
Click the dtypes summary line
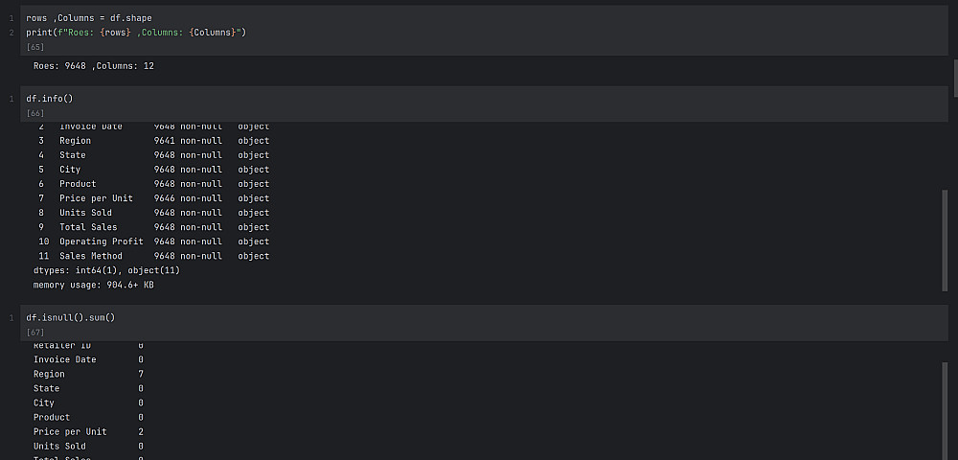(106, 270)
